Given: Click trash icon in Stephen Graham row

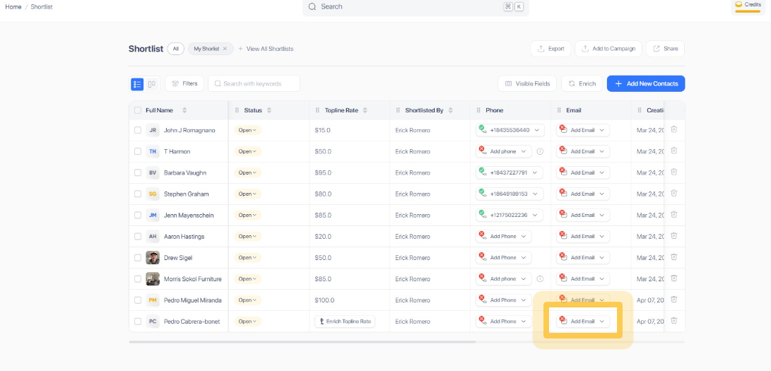Looking at the screenshot, I should (x=674, y=193).
